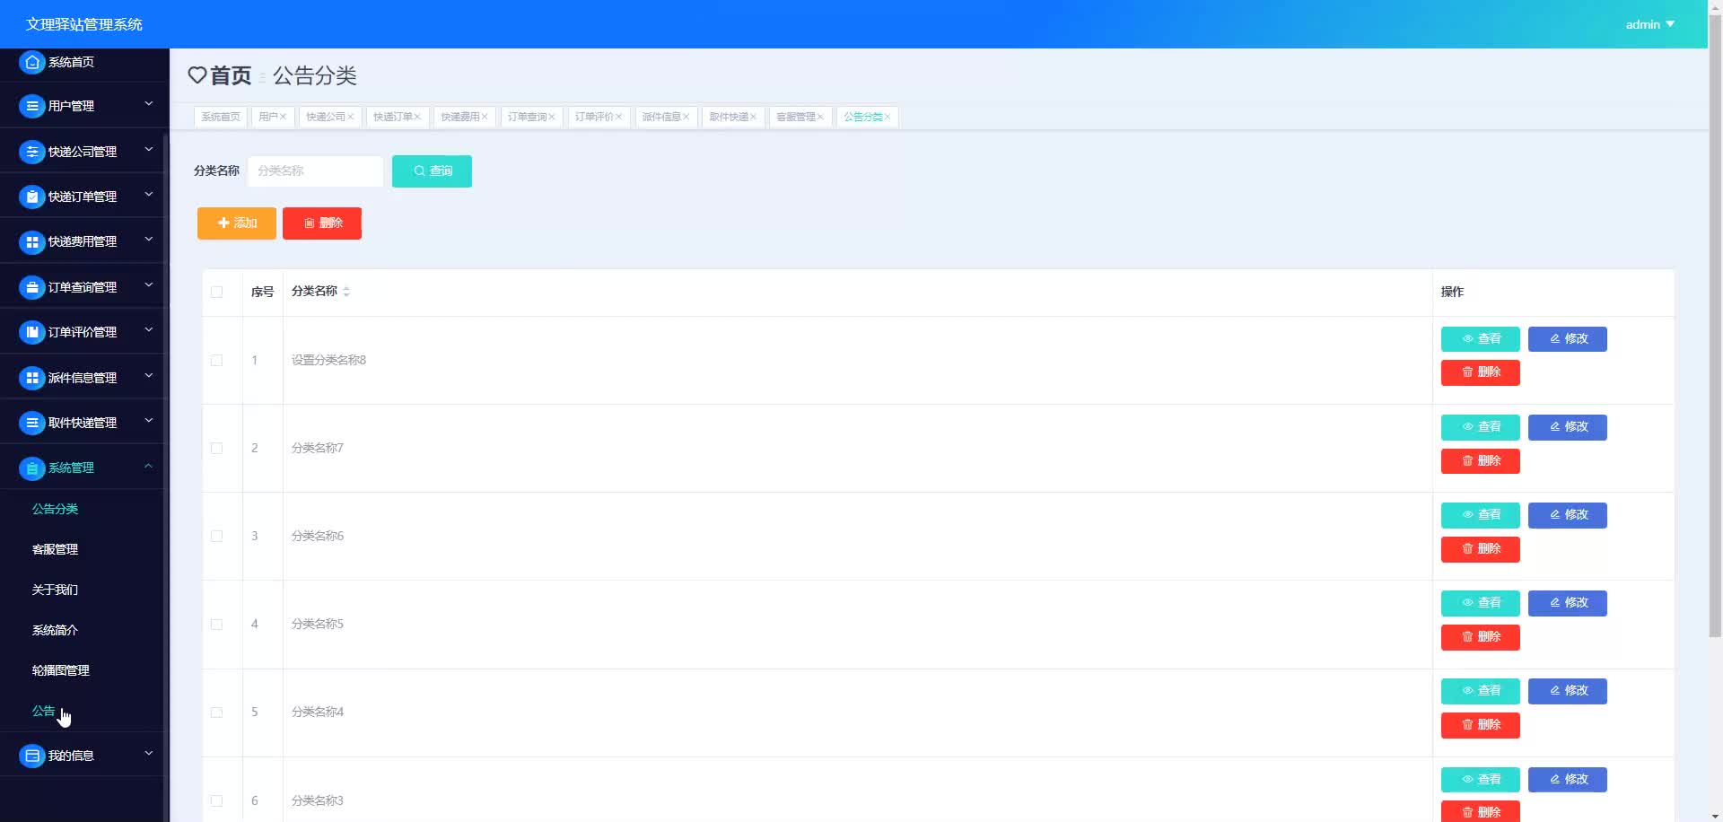Open the admin user dropdown
The image size is (1723, 822).
tap(1649, 24)
